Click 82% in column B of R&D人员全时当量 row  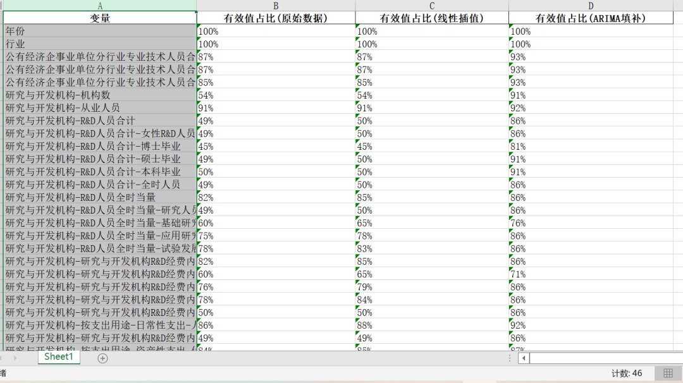(x=276, y=197)
